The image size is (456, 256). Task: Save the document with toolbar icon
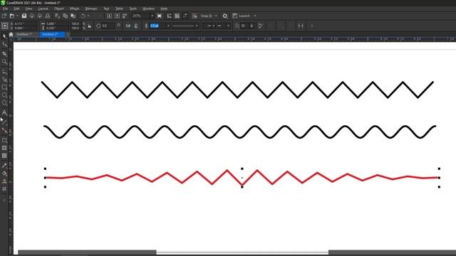click(x=24, y=16)
